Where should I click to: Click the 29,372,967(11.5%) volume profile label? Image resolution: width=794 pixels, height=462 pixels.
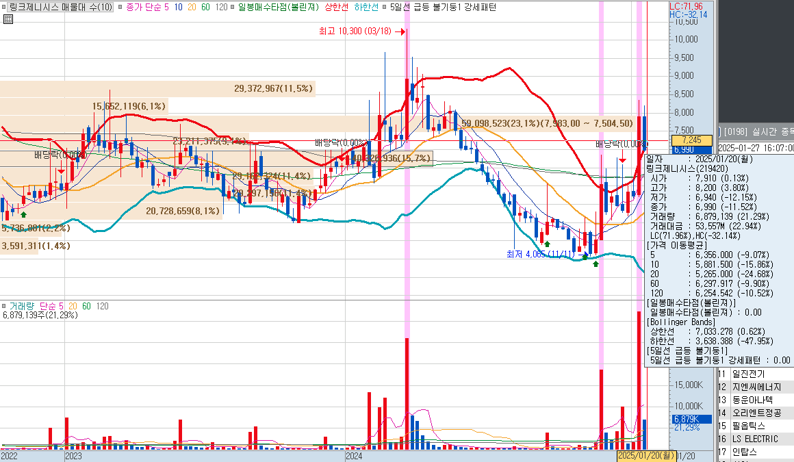[x=273, y=89]
